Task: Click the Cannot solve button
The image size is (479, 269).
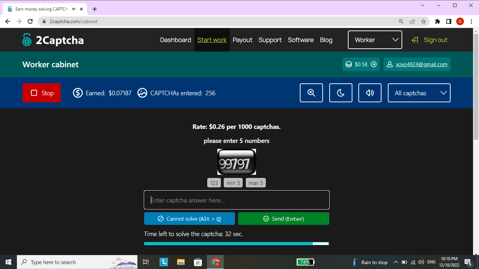Action: tap(189, 219)
